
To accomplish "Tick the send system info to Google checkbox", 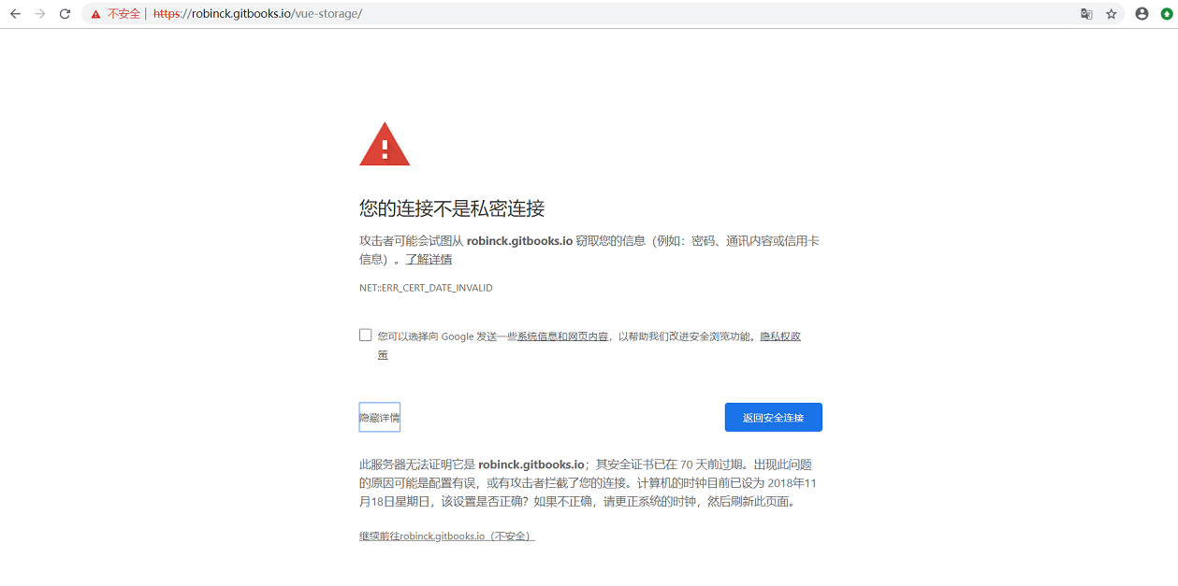I will (366, 335).
